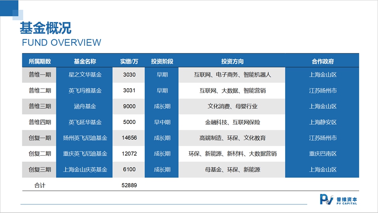
Task: Click the 上海静安区 government cell
Action: click(x=323, y=122)
